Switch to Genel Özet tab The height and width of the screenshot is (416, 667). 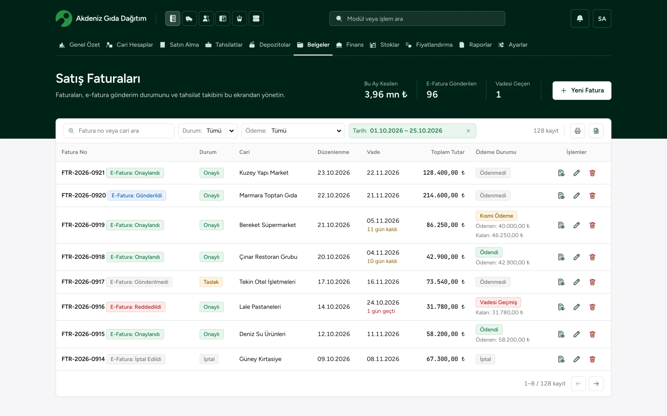tap(79, 45)
